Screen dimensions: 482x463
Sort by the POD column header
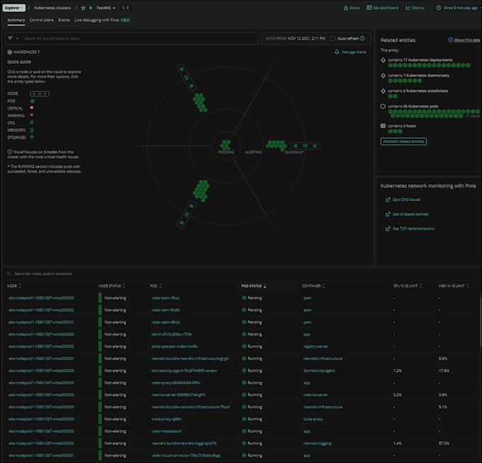click(156, 286)
